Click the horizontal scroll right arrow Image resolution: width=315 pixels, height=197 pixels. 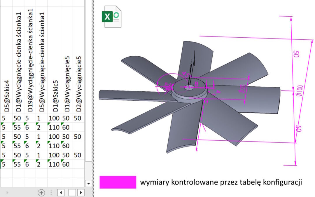tap(81, 193)
